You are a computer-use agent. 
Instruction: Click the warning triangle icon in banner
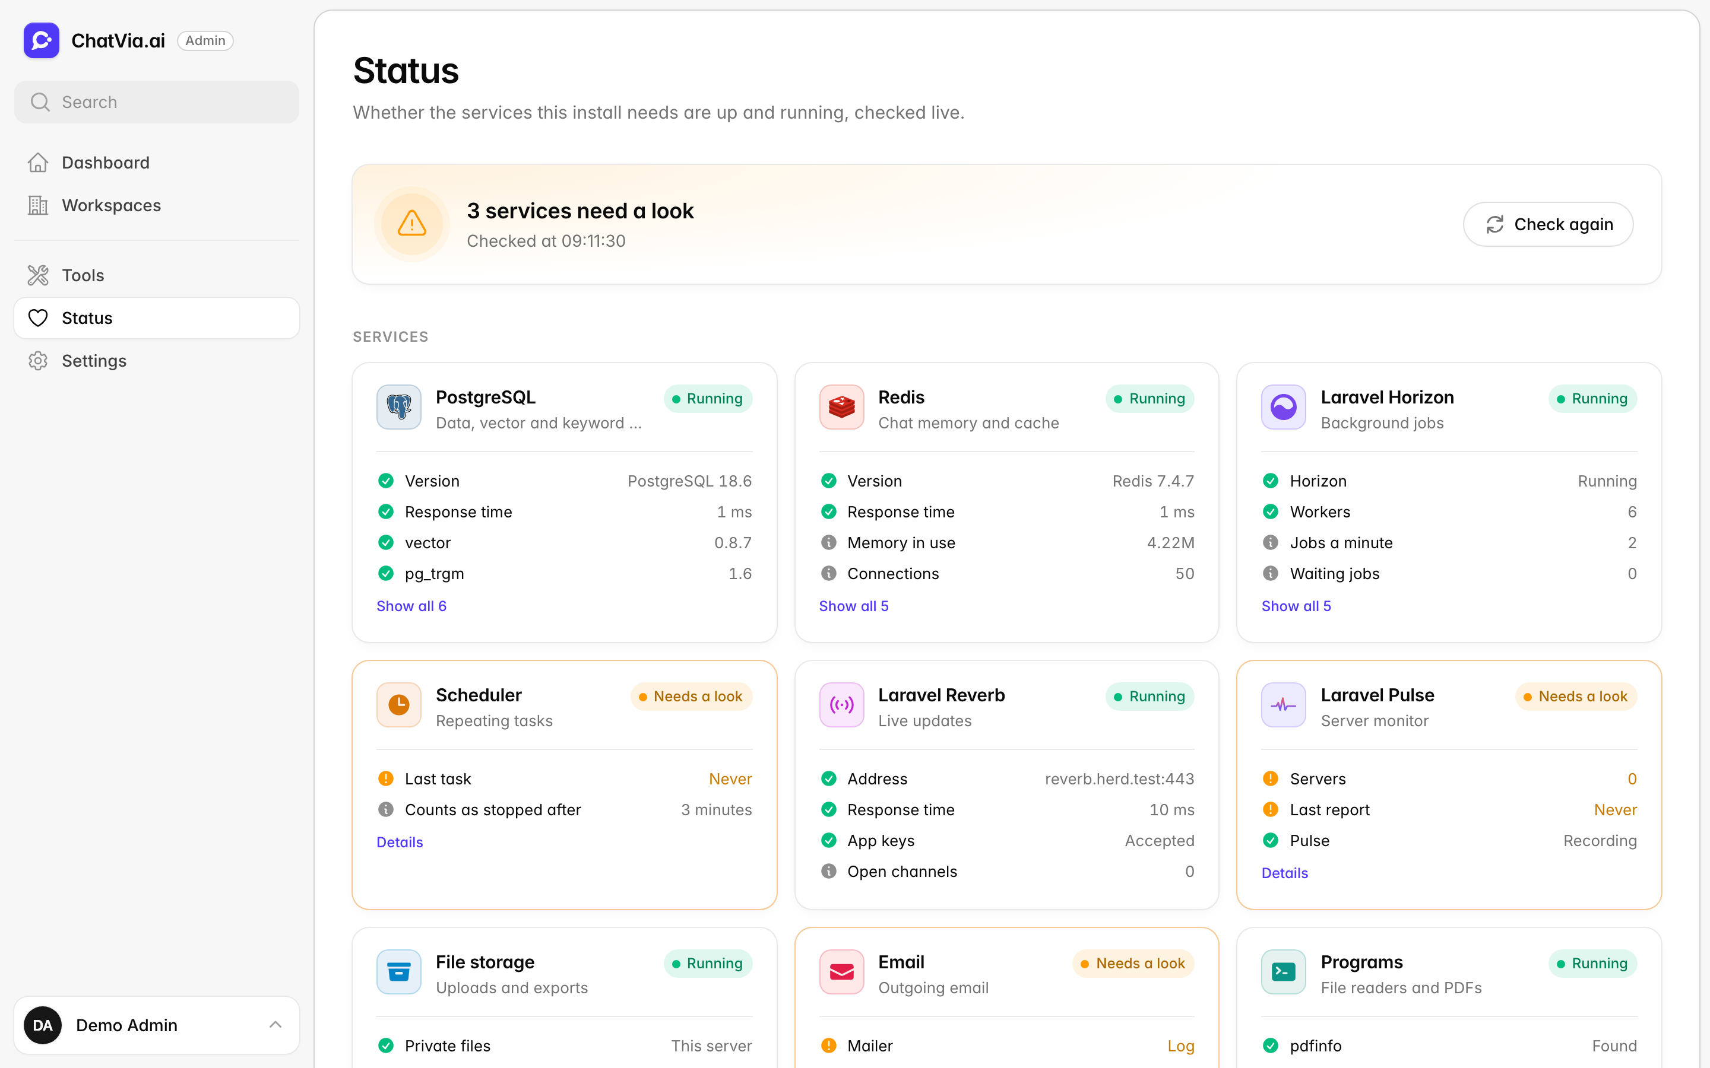click(x=412, y=224)
